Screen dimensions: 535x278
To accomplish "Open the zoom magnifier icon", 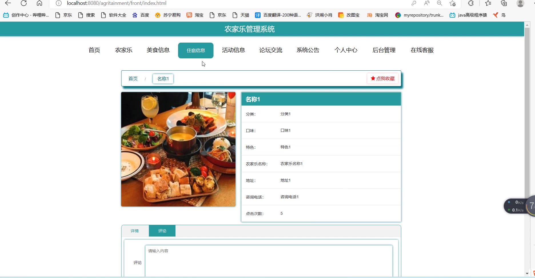I will 440,3.
